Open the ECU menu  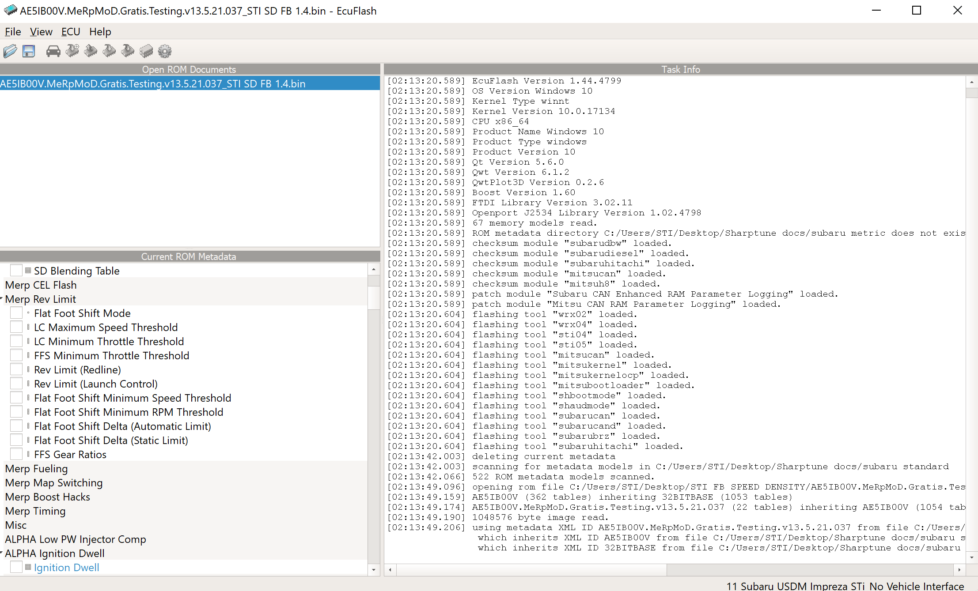point(71,32)
